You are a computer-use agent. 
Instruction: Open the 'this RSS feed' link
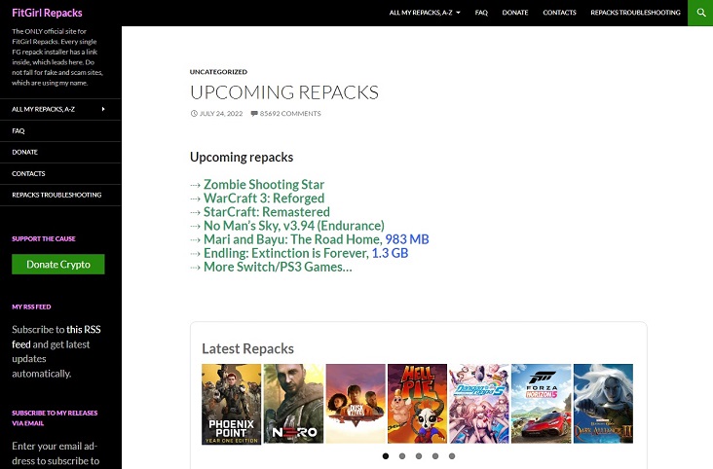pyautogui.click(x=56, y=337)
